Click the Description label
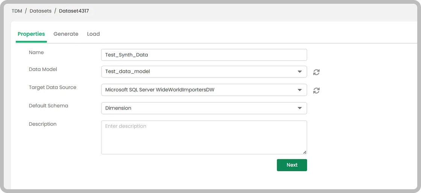421x193 pixels. coord(43,124)
